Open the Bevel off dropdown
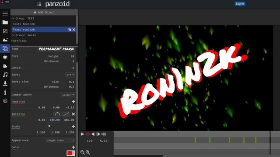This screenshot has width=280, height=157. [70, 75]
